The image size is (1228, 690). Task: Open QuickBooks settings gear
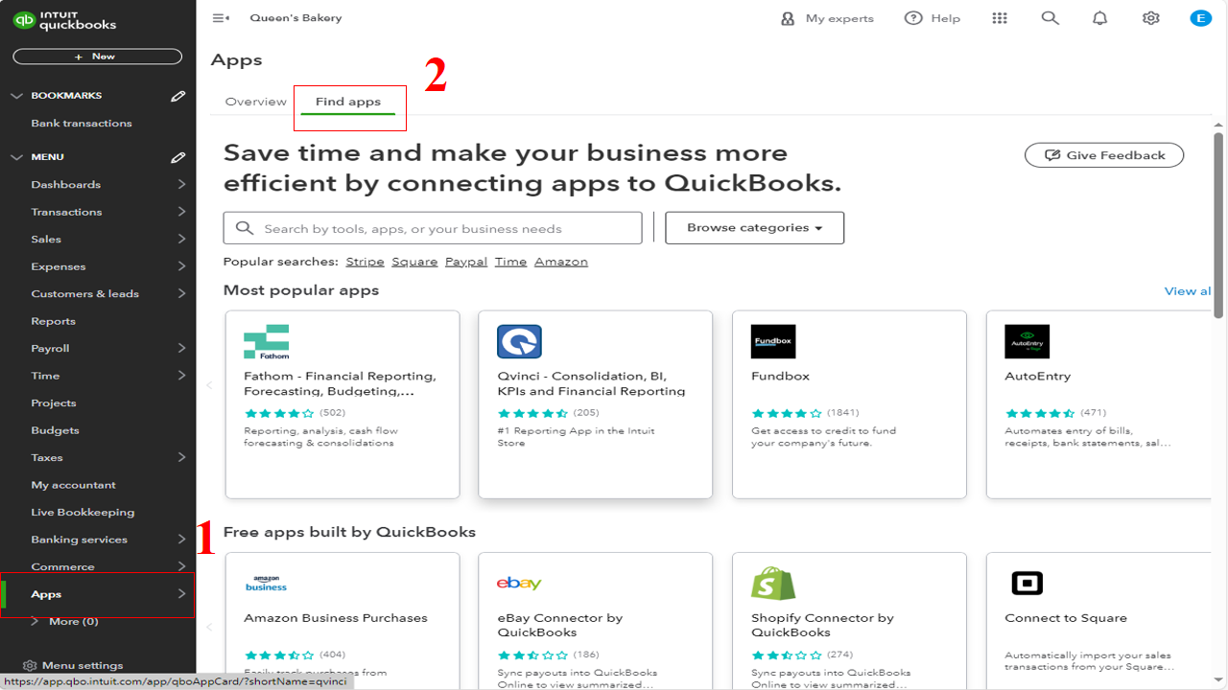[1150, 17]
